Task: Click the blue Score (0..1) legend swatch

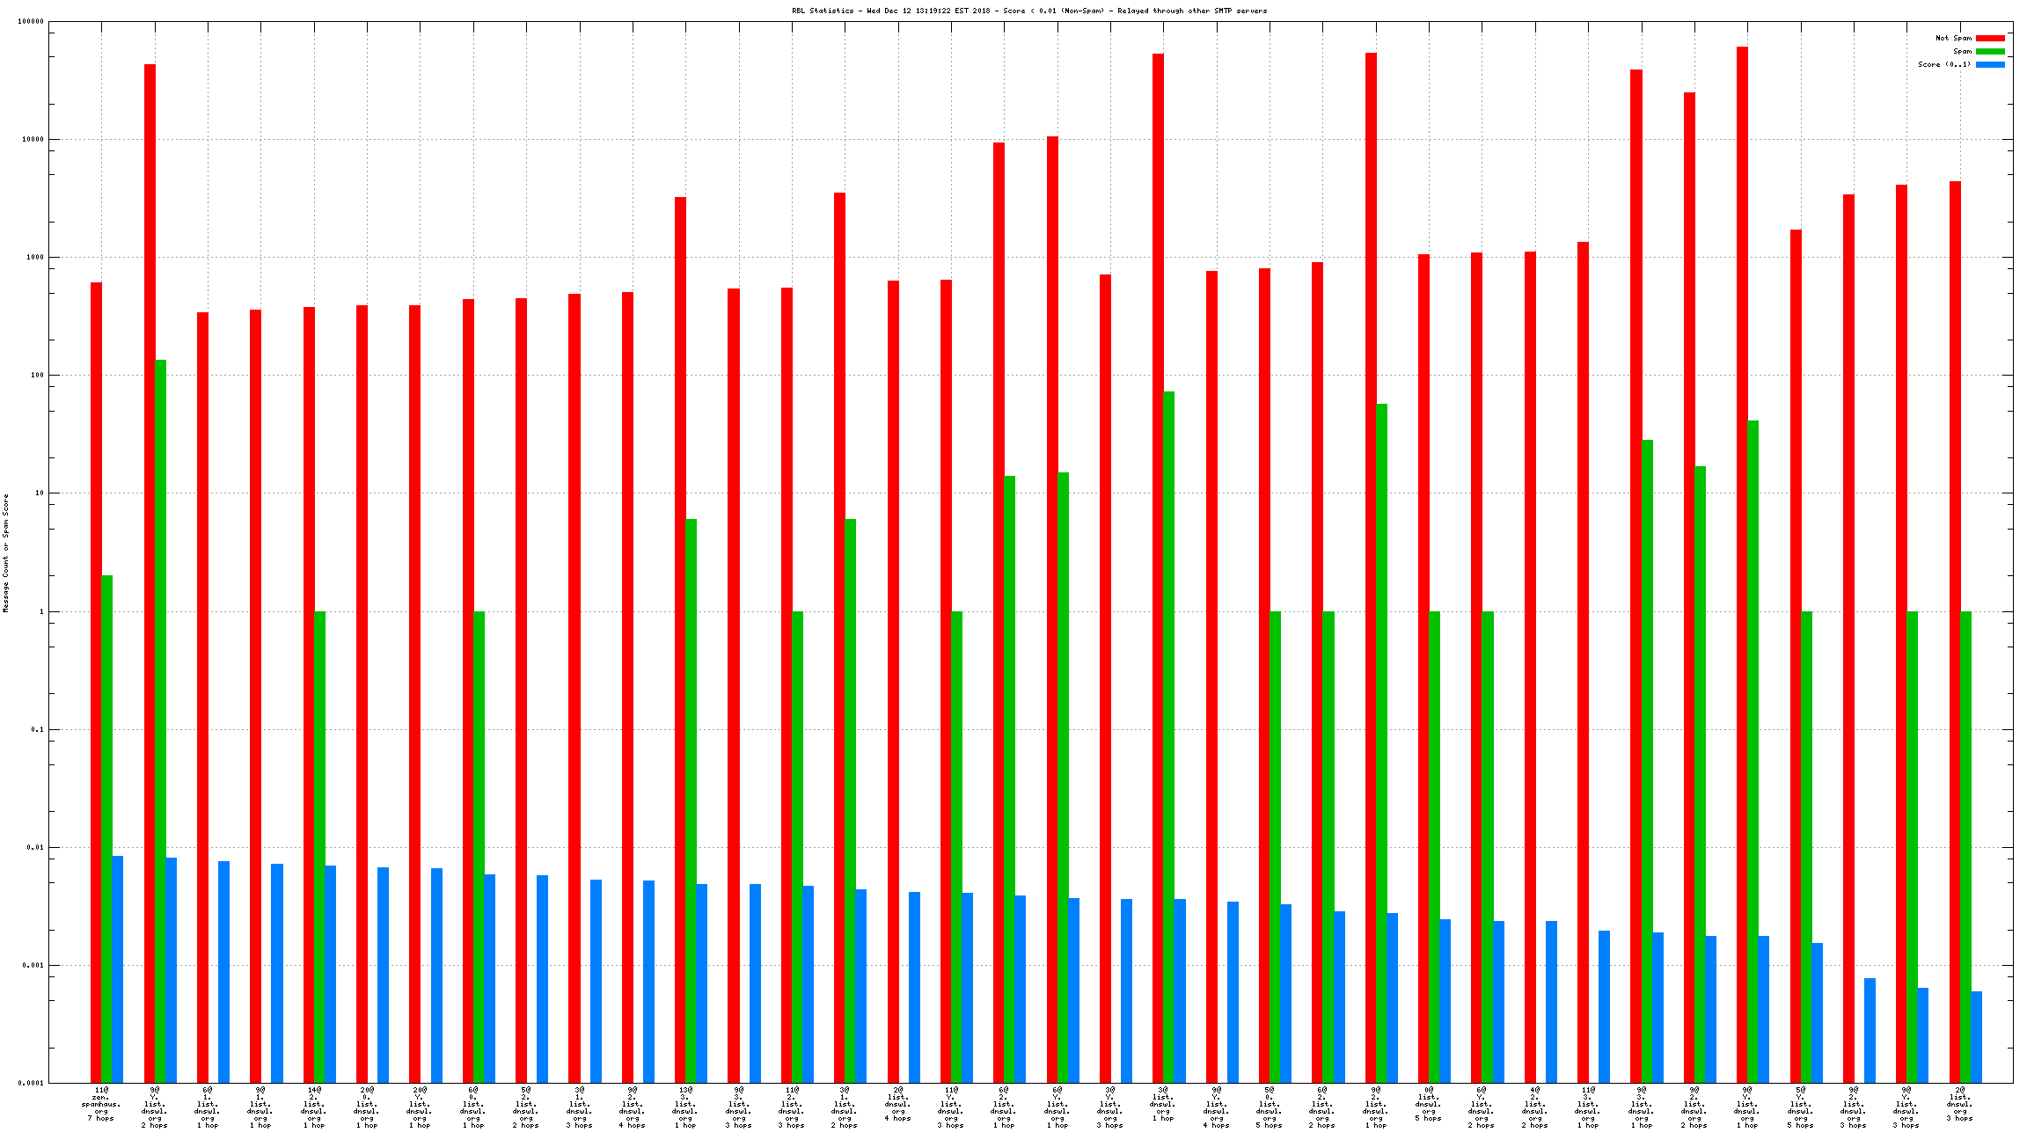Action: click(1990, 64)
